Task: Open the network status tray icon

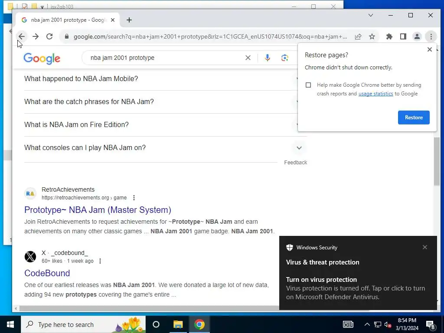Action: (378, 324)
